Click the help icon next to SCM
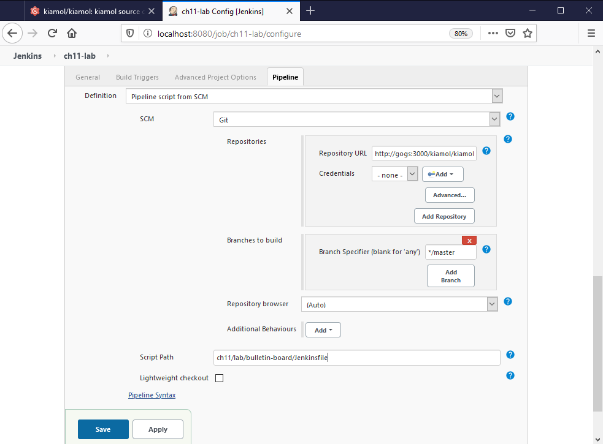The image size is (603, 444). (x=510, y=116)
